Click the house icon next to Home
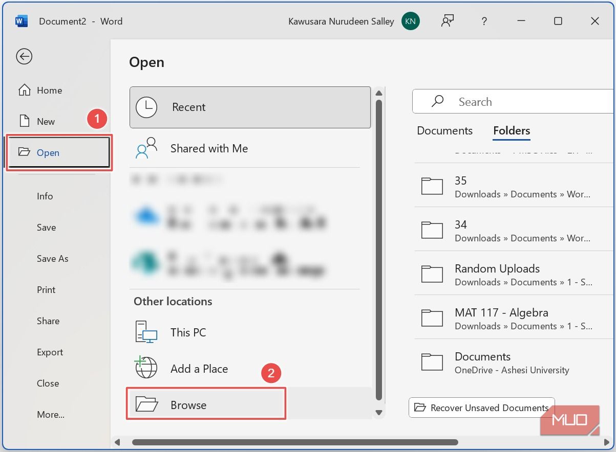This screenshot has height=452, width=616. 24,90
